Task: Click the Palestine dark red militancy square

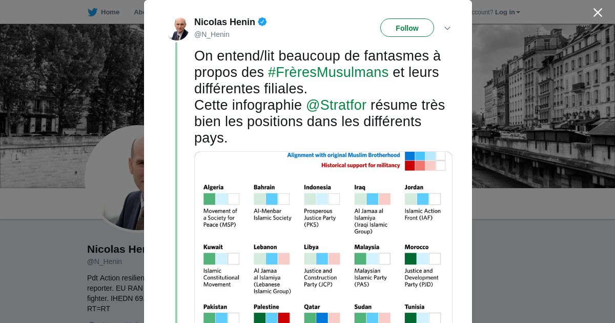Action: [x=284, y=318]
